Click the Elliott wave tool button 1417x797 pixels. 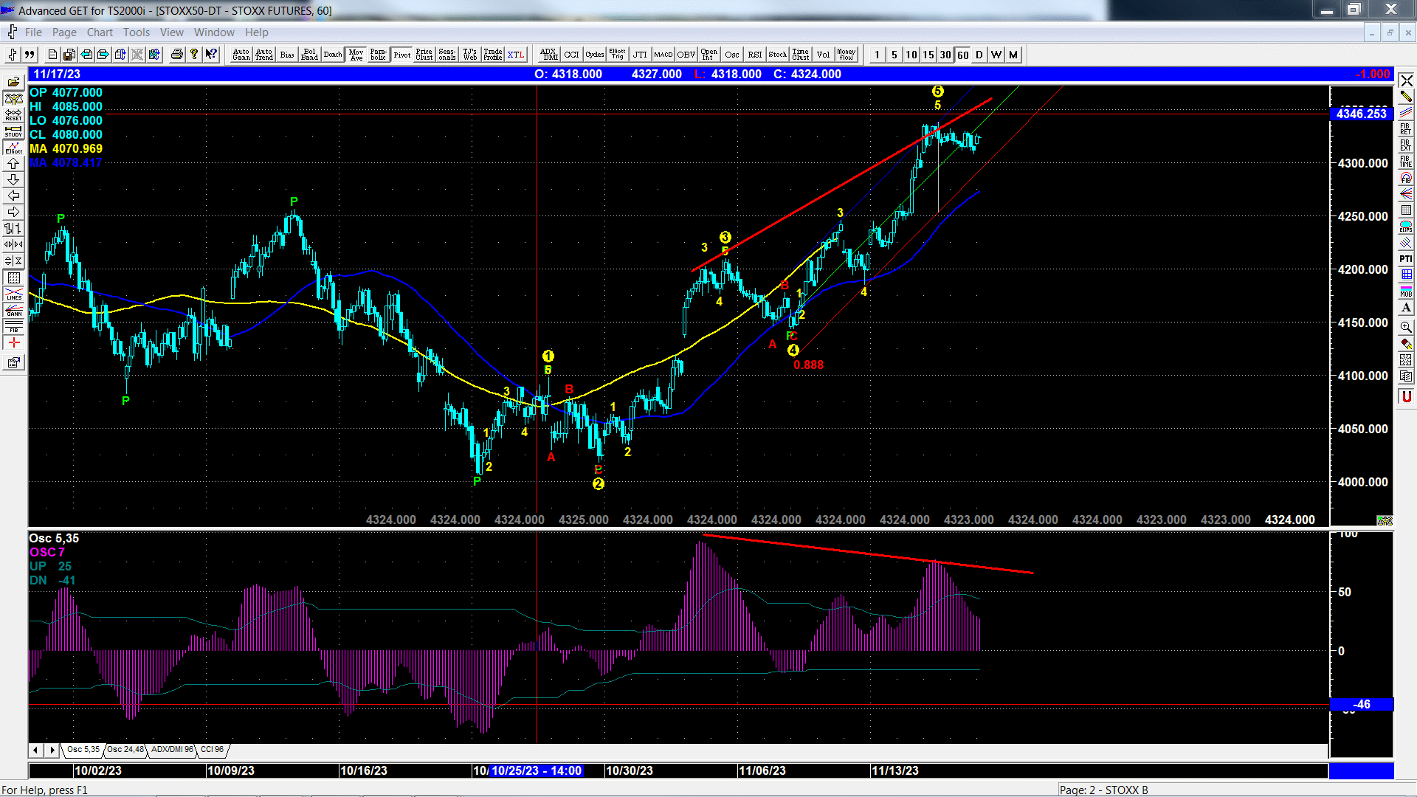pos(13,148)
